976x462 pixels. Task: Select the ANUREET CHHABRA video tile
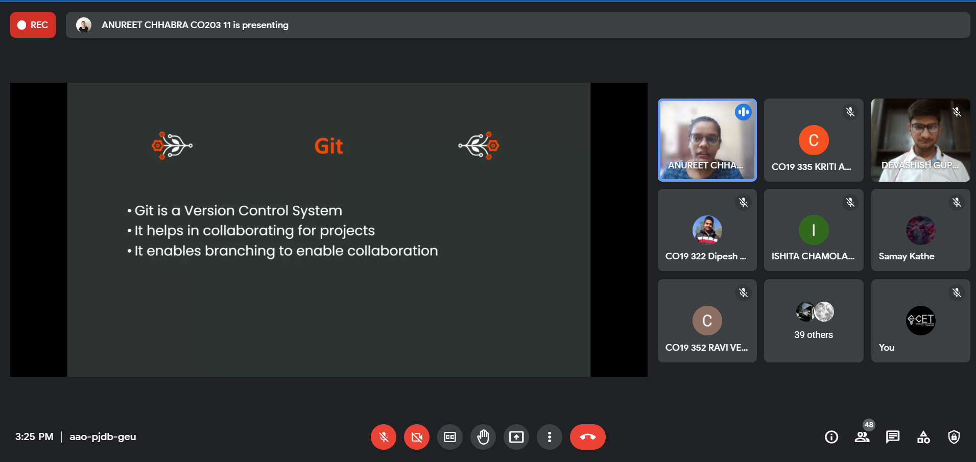pyautogui.click(x=707, y=140)
